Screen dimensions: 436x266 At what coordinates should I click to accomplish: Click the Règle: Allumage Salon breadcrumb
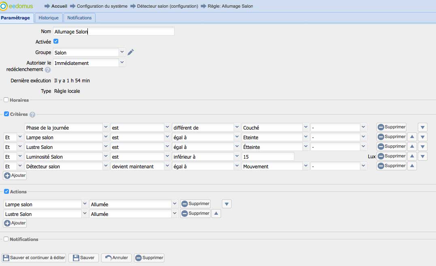(230, 6)
